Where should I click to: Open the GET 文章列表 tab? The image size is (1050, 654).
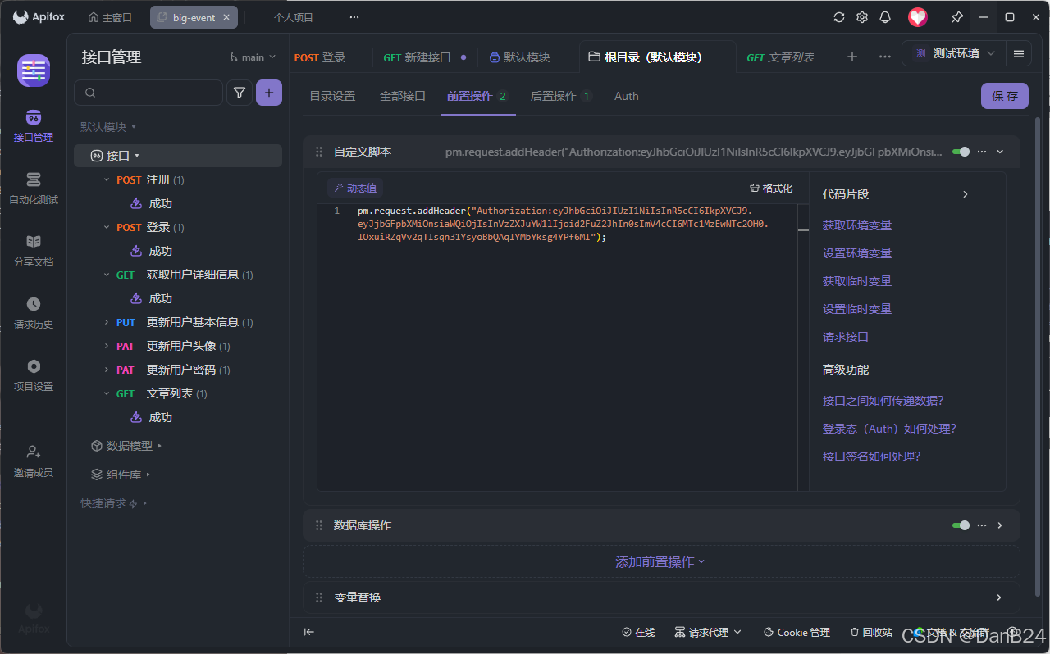[780, 57]
